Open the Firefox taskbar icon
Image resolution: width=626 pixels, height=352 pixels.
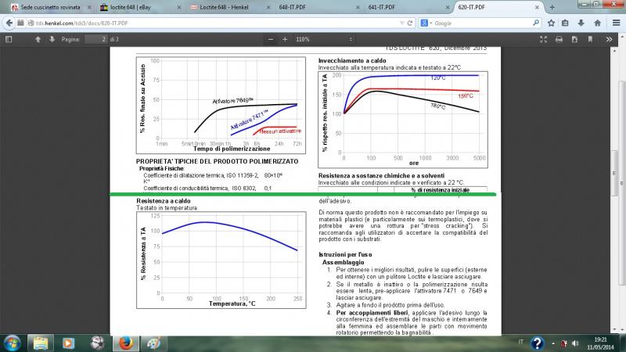[x=126, y=343]
